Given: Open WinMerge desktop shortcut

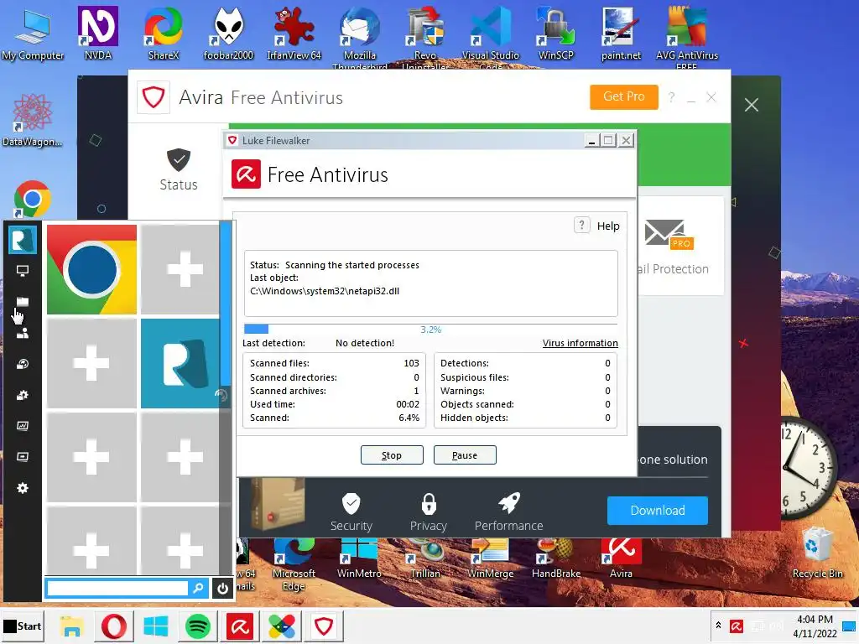Looking at the screenshot, I should tap(490, 558).
